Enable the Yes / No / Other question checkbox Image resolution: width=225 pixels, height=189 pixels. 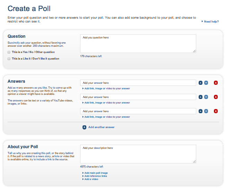(9, 52)
